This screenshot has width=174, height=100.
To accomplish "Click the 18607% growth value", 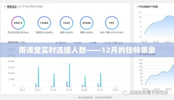I will (x=50, y=32).
